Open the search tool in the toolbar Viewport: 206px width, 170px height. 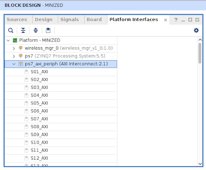11,30
